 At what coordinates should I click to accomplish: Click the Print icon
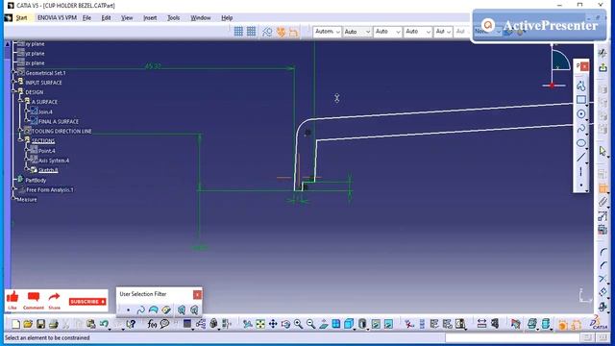pyautogui.click(x=54, y=324)
